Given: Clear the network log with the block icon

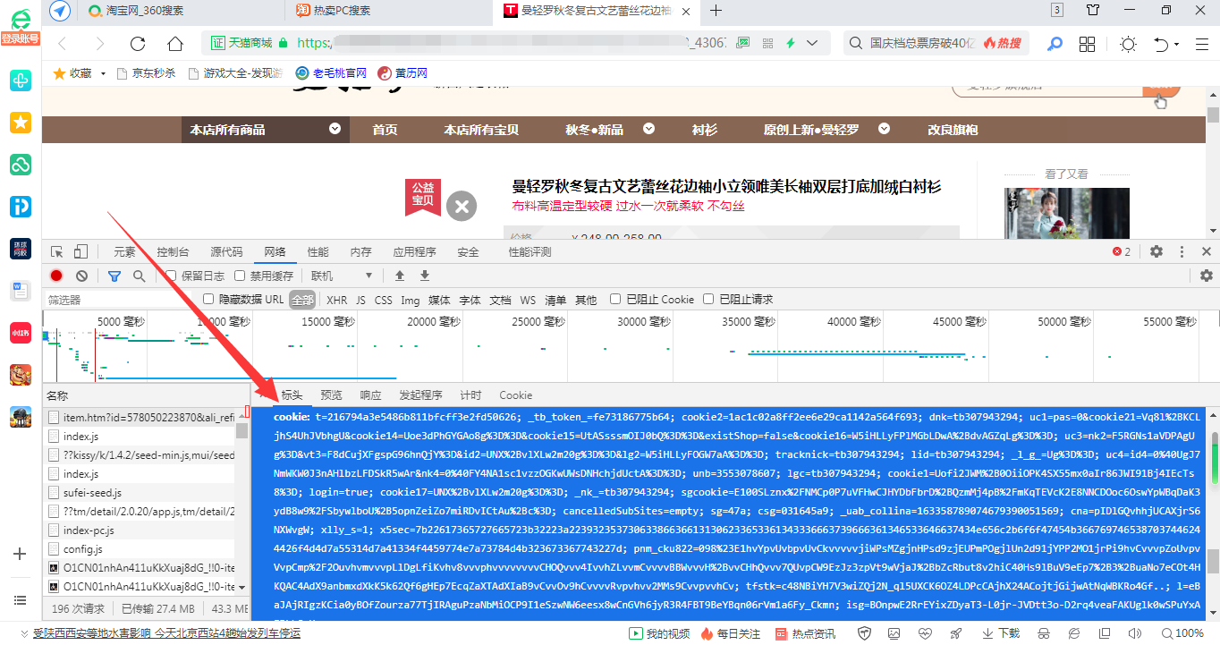Looking at the screenshot, I should 82,276.
